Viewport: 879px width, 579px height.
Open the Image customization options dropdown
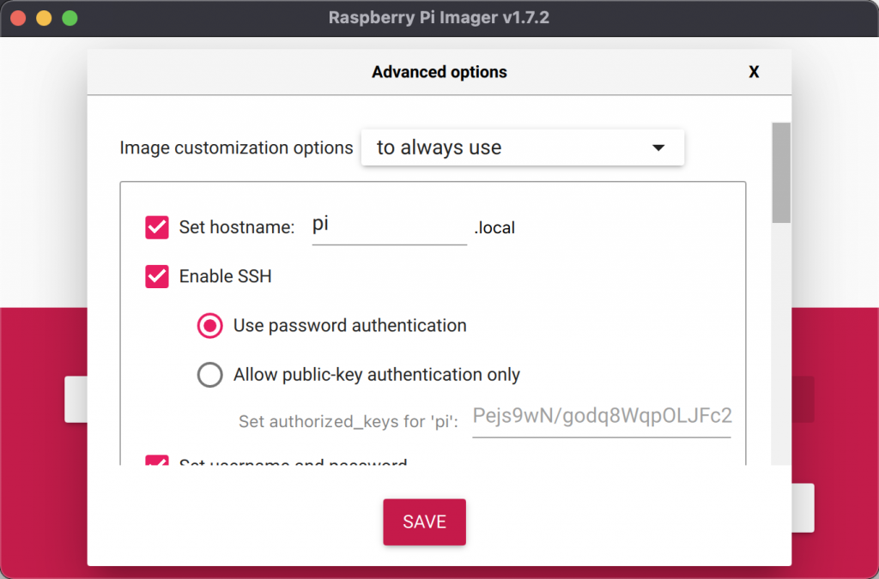pyautogui.click(x=523, y=148)
